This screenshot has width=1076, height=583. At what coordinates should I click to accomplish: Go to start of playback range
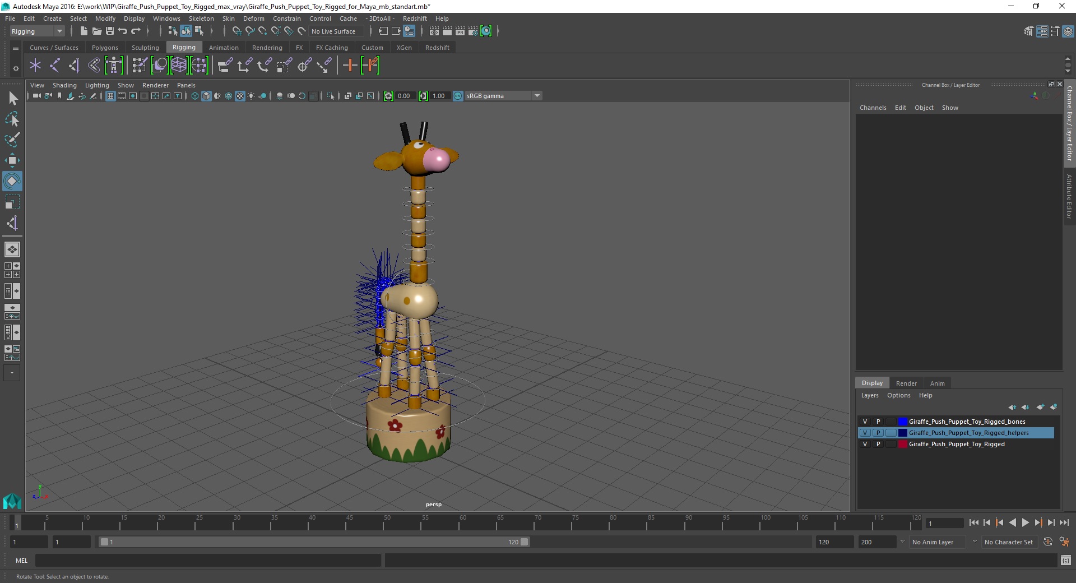(973, 522)
